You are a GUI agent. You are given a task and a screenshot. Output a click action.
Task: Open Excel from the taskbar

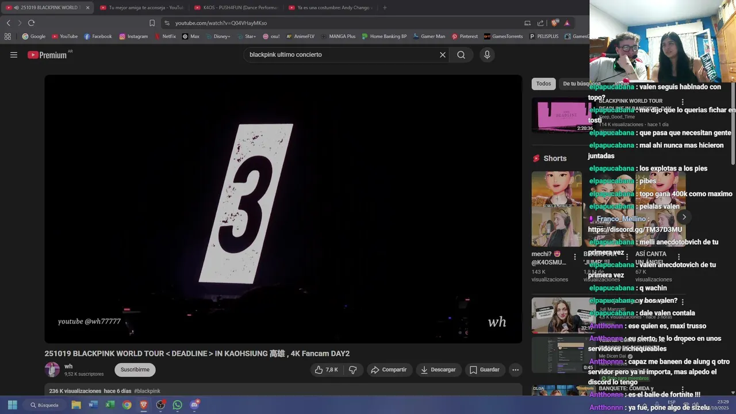[x=110, y=405]
